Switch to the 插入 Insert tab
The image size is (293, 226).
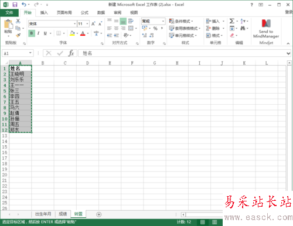(x=44, y=13)
